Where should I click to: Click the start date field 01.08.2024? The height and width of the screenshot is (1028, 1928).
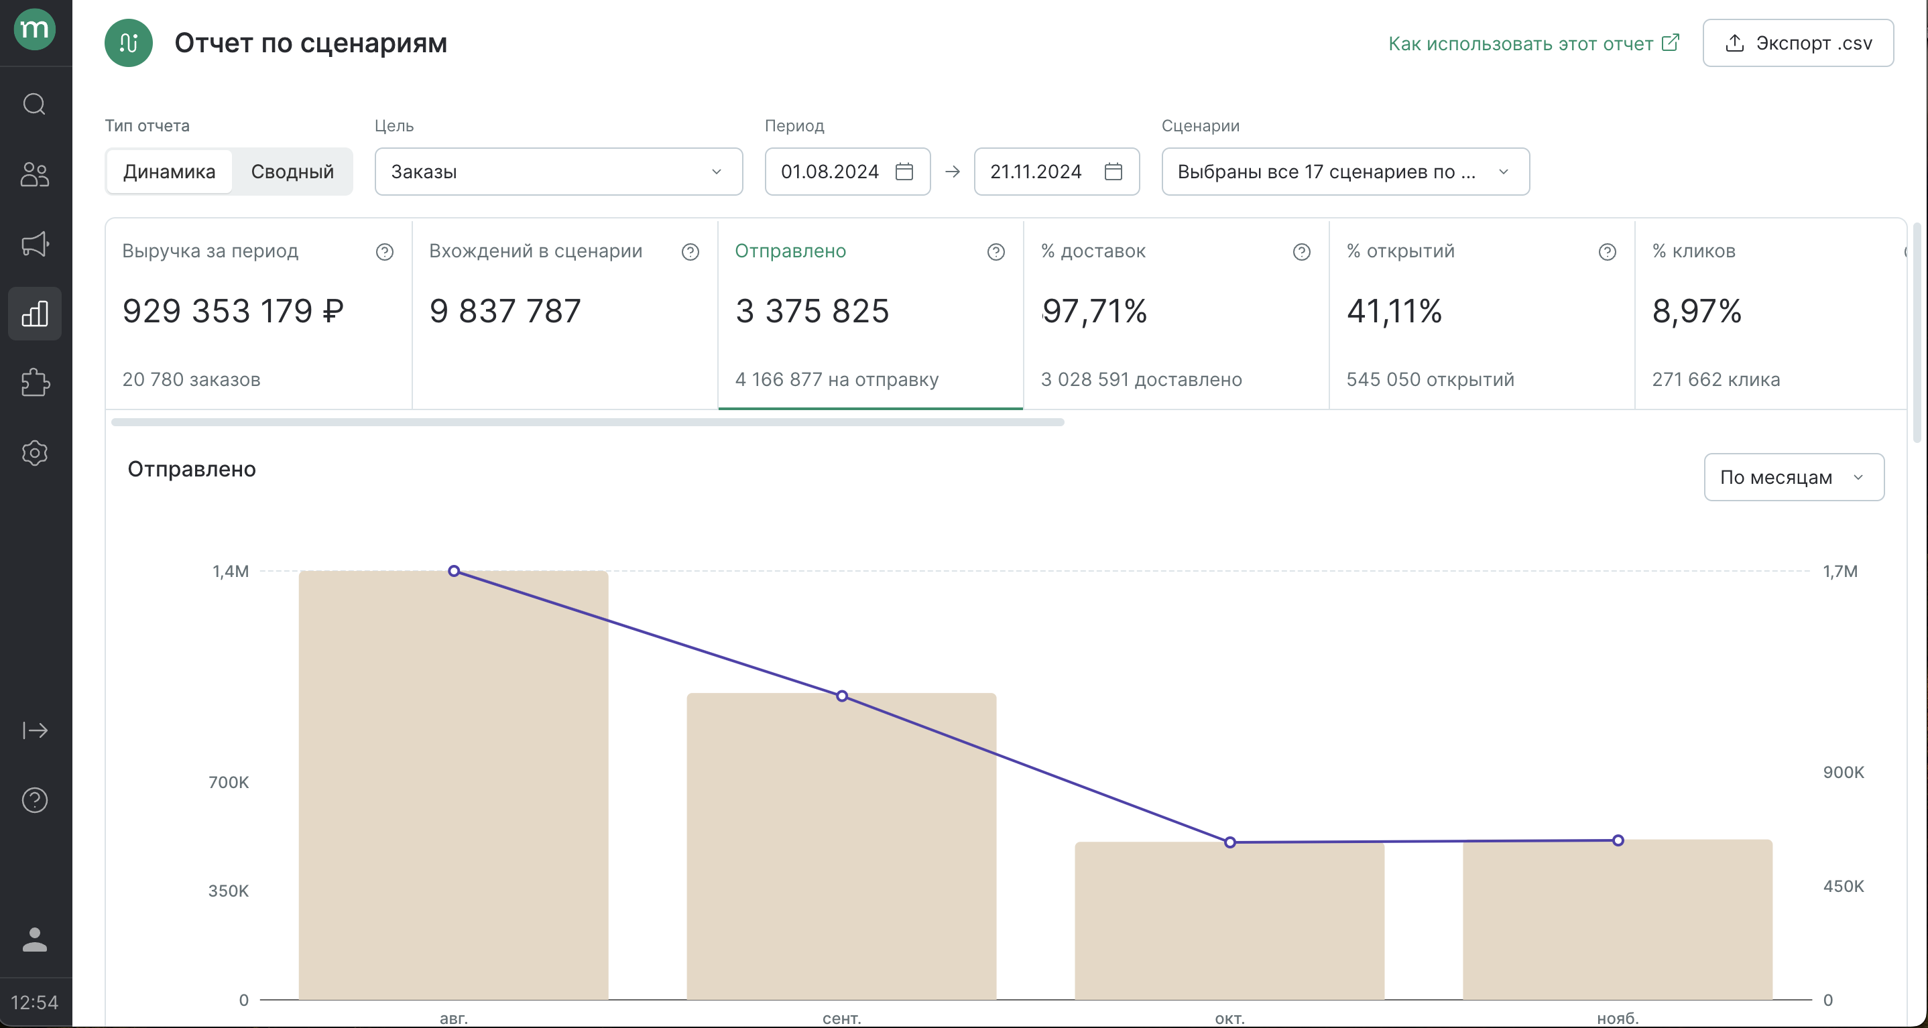click(847, 172)
